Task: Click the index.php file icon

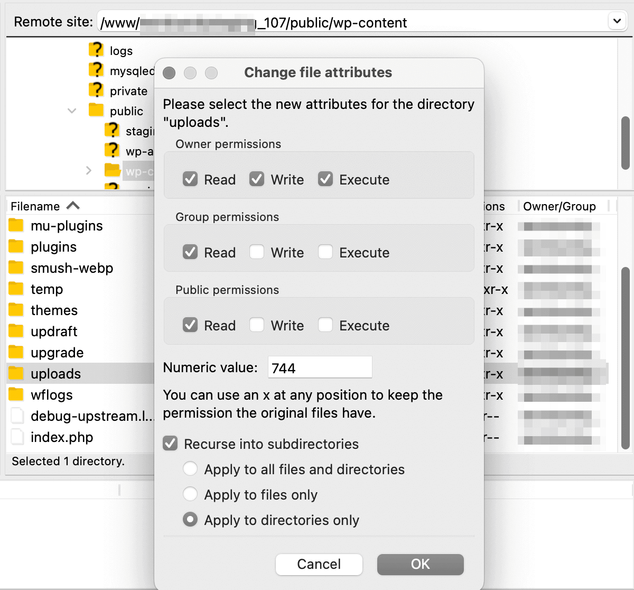Action: (16, 437)
